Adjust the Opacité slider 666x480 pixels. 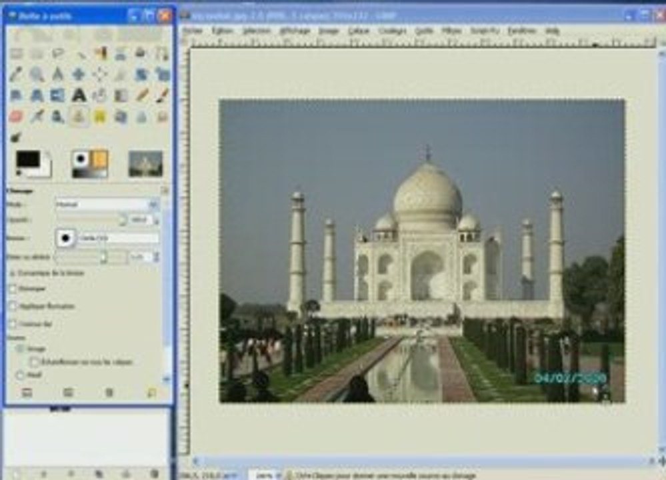91,220
